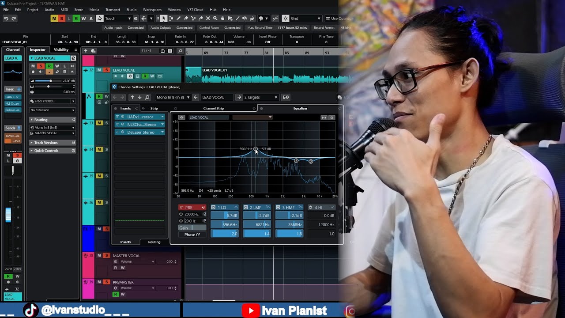Screen dimensions: 565x318
Task: Toggle global Solo S button in toolbar
Action: (x=61, y=19)
